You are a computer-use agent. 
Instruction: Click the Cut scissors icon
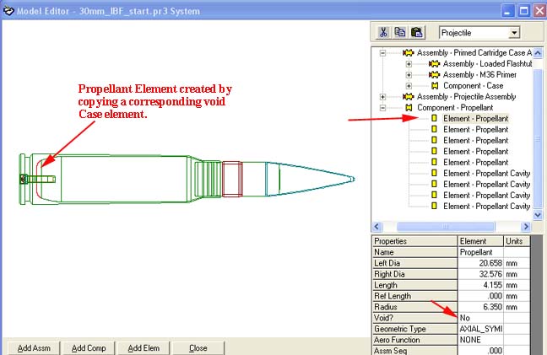382,33
